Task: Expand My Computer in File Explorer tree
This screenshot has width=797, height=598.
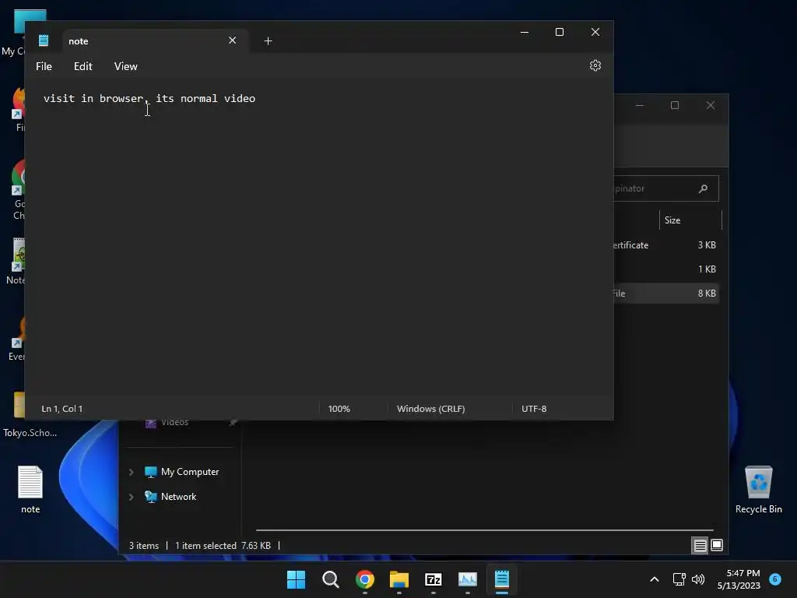Action: (131, 472)
